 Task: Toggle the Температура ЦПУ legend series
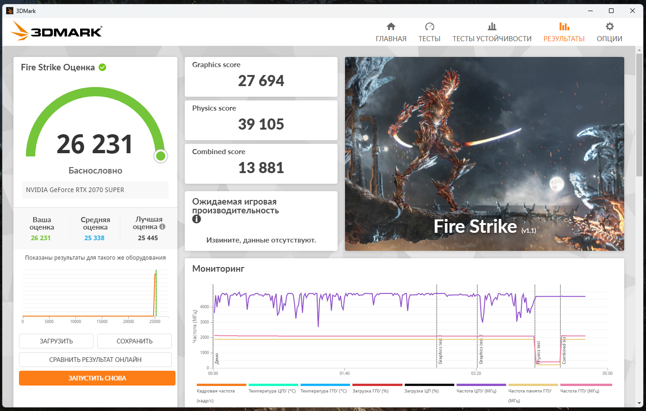click(273, 391)
